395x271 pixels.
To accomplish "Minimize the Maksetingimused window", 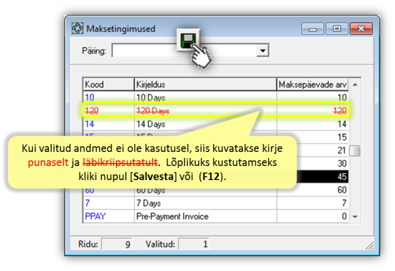I will pyautogui.click(x=313, y=29).
